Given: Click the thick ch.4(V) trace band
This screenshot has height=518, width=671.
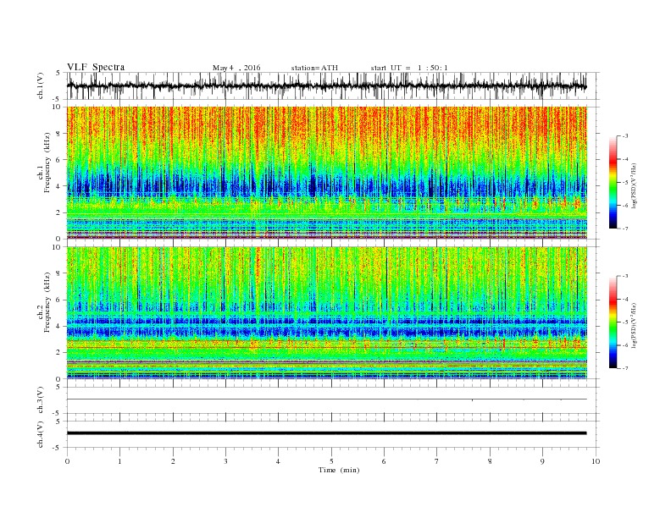Looking at the screenshot, I should pos(326,433).
